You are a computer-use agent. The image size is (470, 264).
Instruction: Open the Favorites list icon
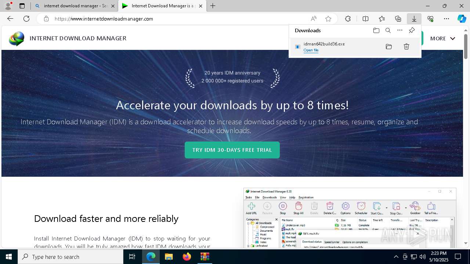point(382,19)
